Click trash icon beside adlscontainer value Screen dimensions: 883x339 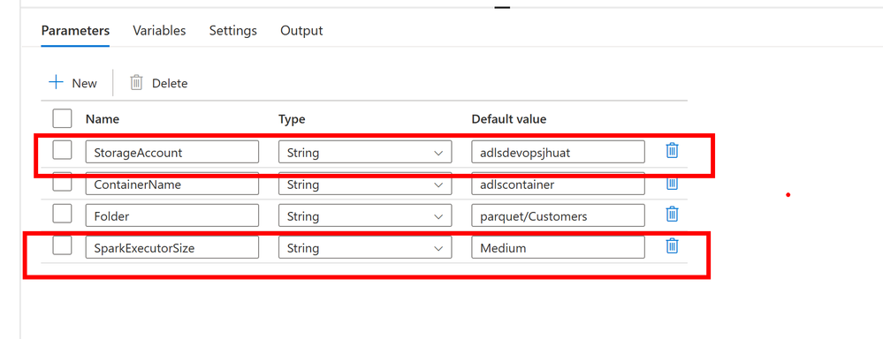672,184
